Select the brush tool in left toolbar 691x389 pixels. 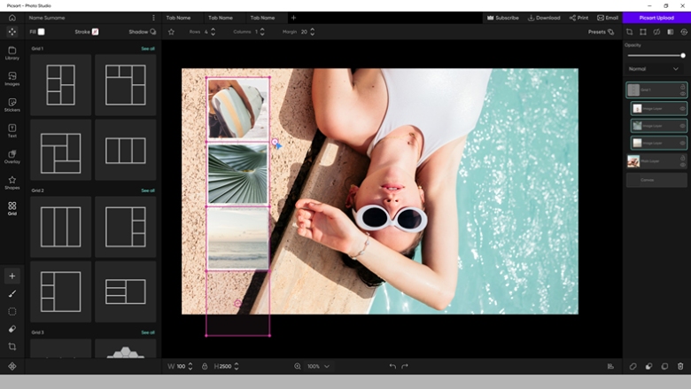point(12,294)
